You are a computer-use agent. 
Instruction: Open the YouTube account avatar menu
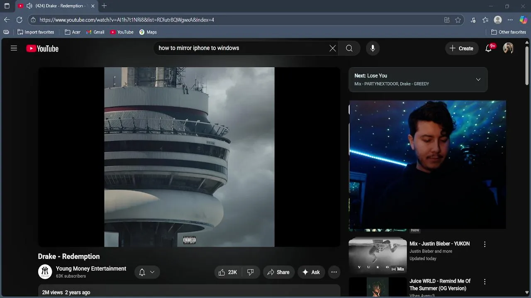508,48
